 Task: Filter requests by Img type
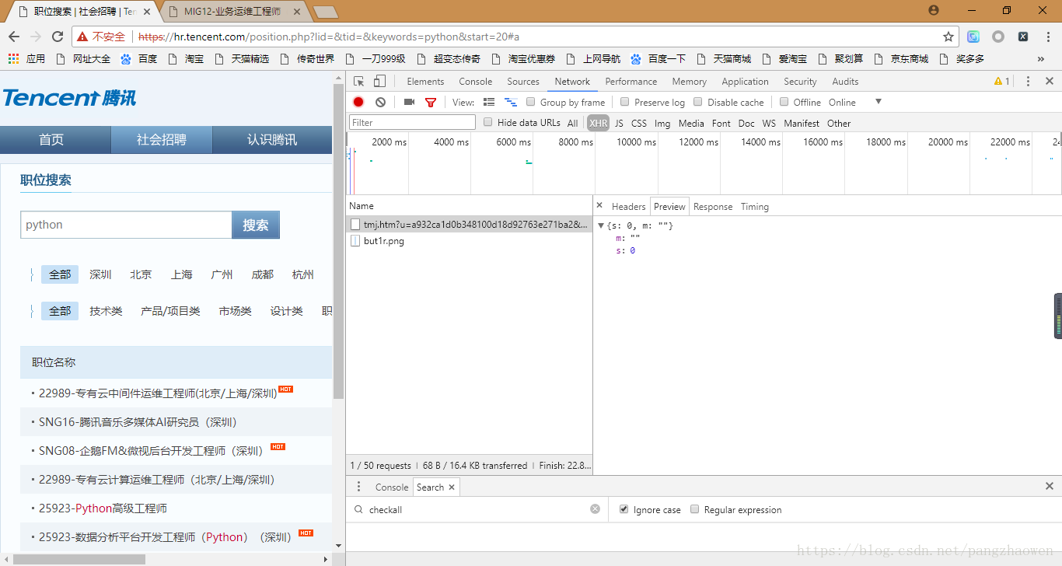[662, 123]
